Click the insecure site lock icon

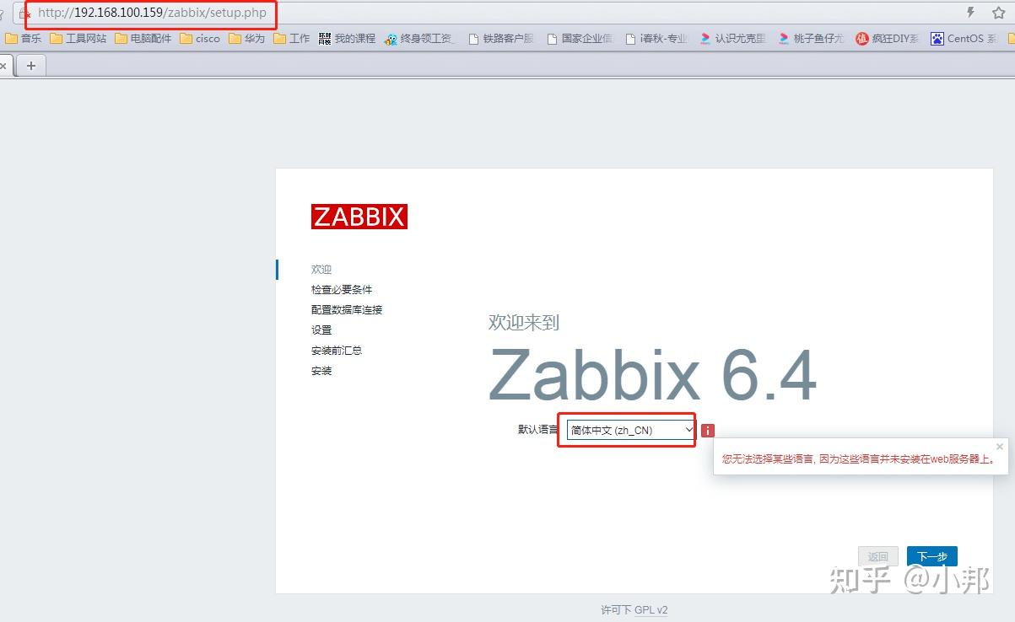click(x=24, y=13)
